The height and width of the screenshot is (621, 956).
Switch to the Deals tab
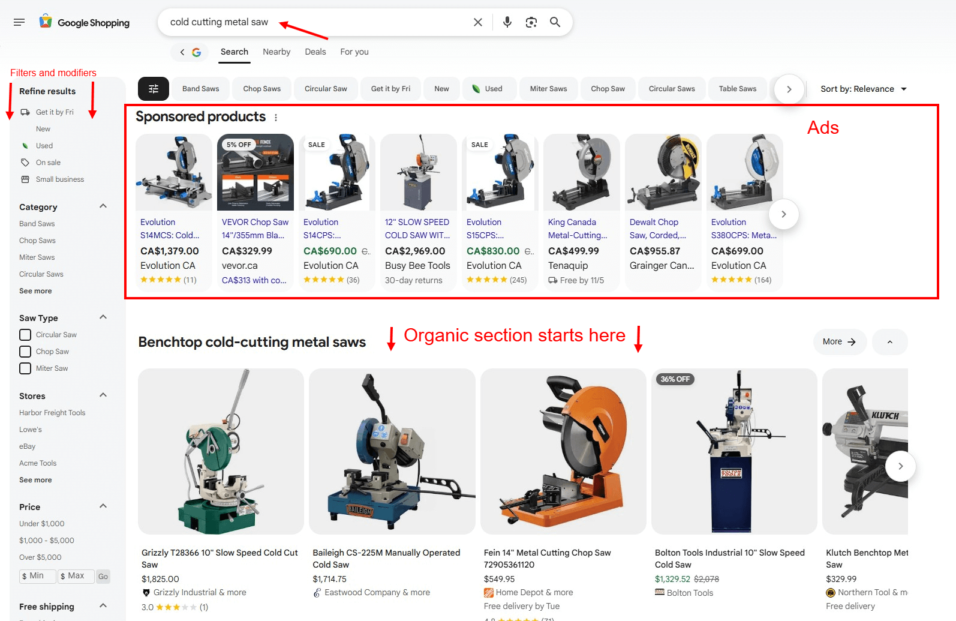coord(315,52)
